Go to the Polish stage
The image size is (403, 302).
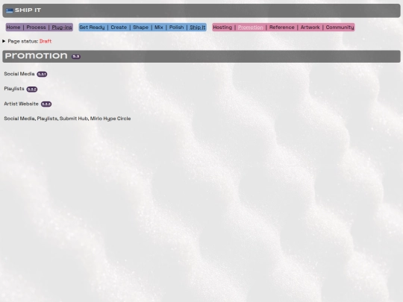176,28
